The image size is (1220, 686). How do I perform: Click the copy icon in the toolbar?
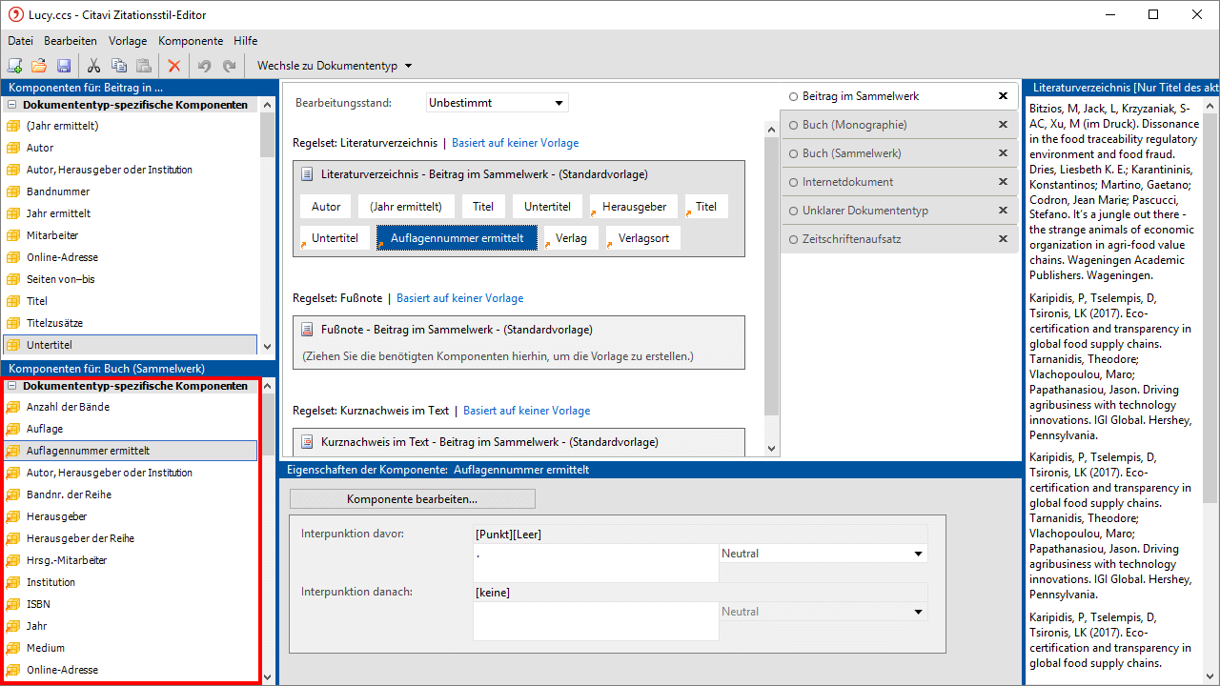pyautogui.click(x=119, y=66)
